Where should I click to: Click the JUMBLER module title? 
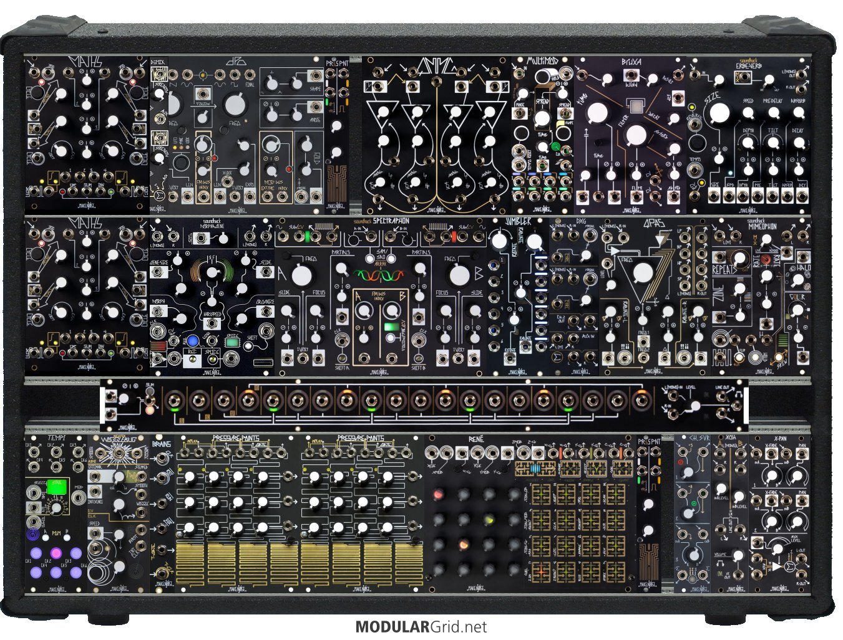519,221
